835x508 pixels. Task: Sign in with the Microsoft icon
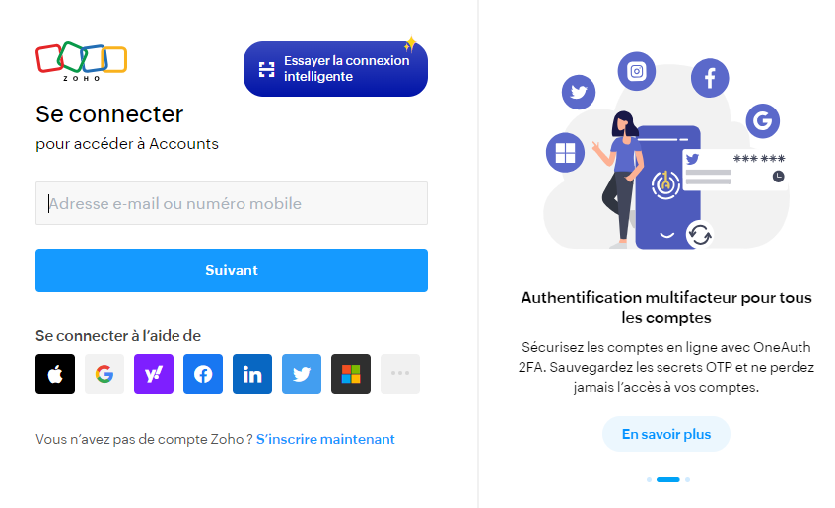pos(351,374)
